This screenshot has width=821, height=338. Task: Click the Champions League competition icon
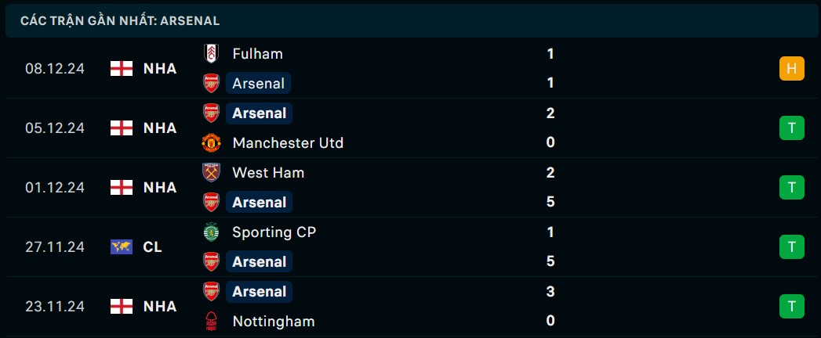pos(121,247)
